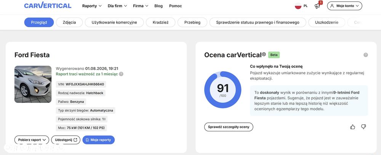Click Typ skrzyni biegów: Automatyczna field
Screen dimensions: 381x155
pyautogui.click(x=85, y=110)
